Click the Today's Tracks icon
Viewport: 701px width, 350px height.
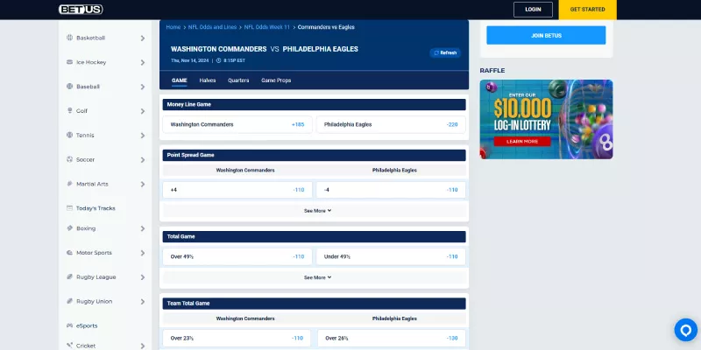point(69,208)
